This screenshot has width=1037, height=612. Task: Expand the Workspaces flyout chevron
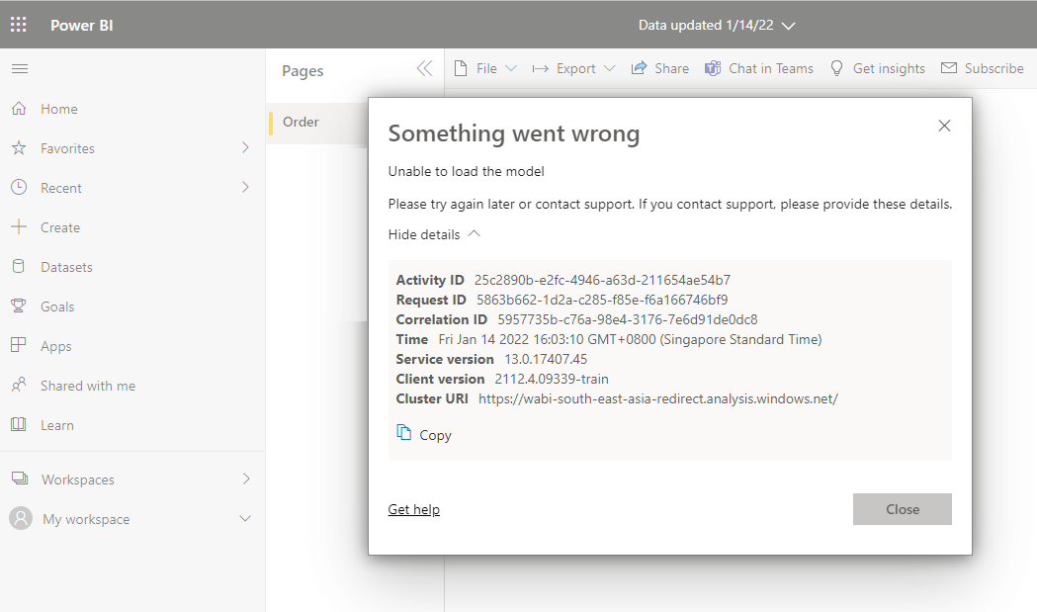click(x=246, y=479)
